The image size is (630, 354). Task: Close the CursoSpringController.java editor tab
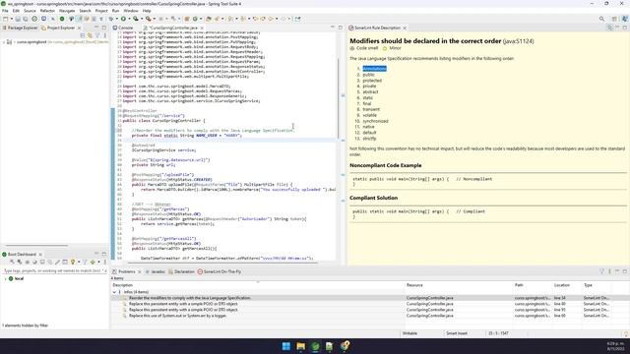[202, 29]
